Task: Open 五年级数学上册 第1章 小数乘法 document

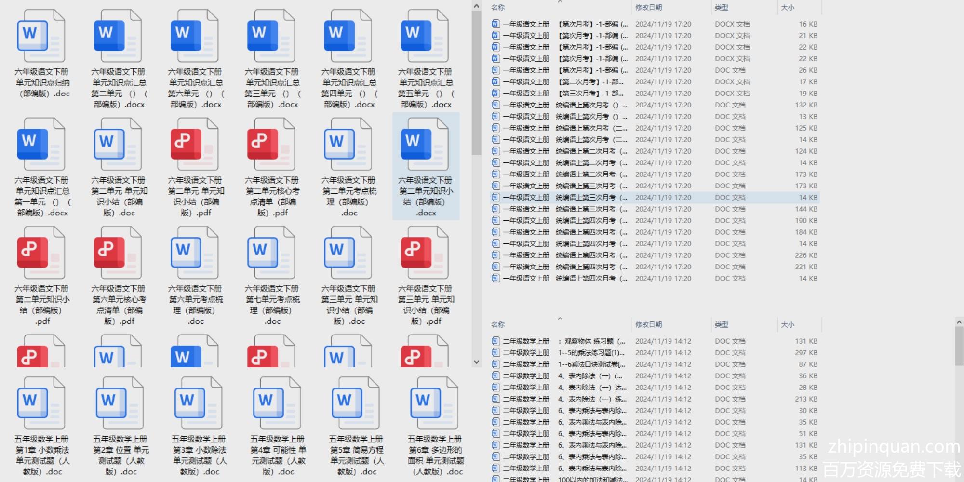Action: (41, 403)
